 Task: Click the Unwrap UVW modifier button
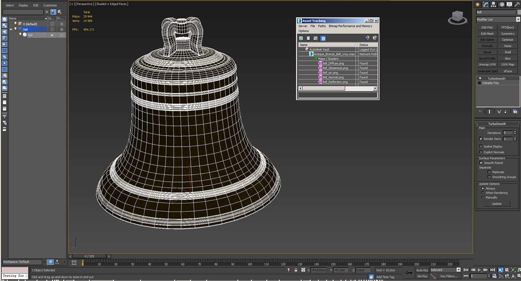(x=487, y=64)
